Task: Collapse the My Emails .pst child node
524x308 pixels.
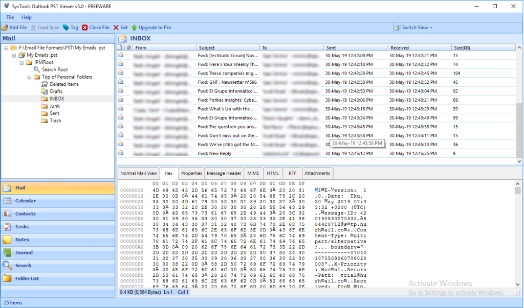Action: point(14,55)
